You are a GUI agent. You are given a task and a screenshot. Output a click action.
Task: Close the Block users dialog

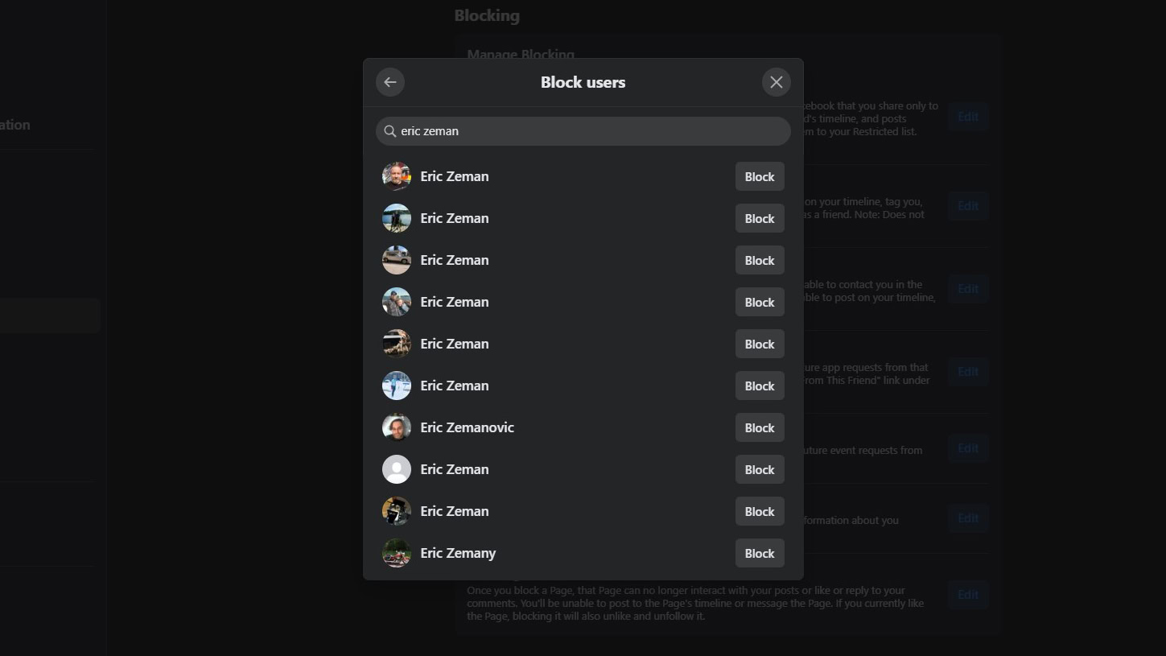click(x=776, y=82)
